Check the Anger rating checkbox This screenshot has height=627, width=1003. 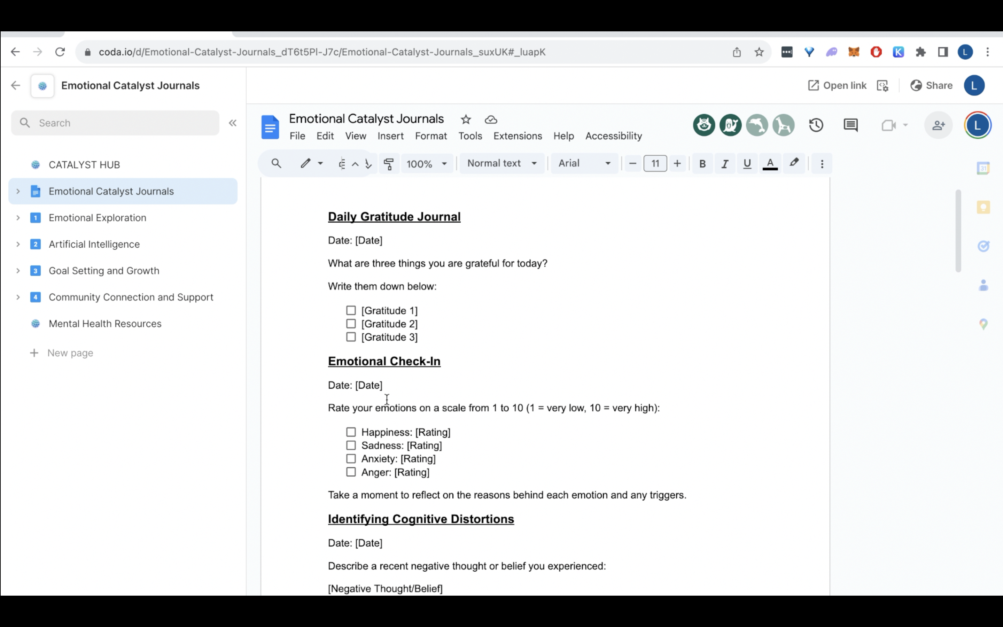[351, 472]
